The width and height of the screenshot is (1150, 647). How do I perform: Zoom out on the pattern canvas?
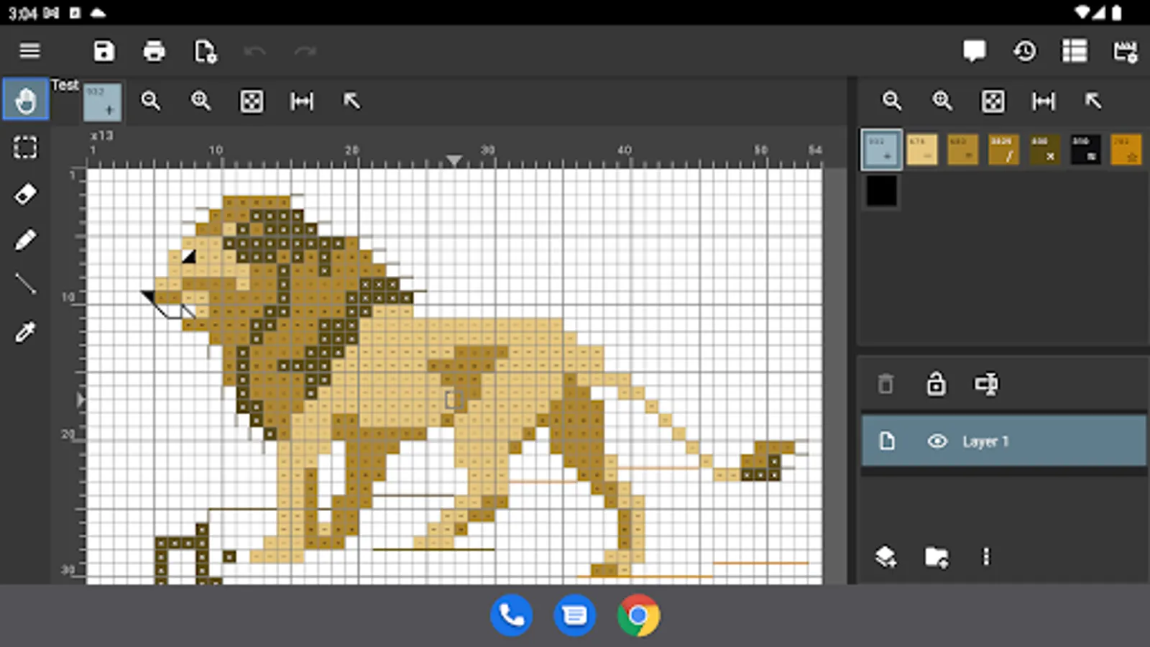(x=151, y=101)
